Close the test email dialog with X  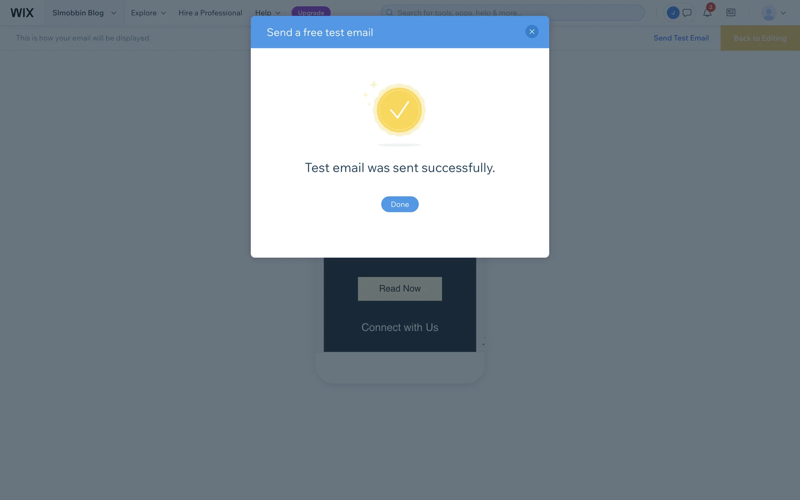pos(532,32)
